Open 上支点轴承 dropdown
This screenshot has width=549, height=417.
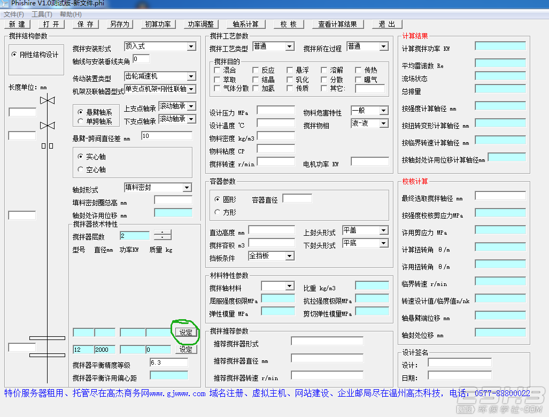[177, 106]
